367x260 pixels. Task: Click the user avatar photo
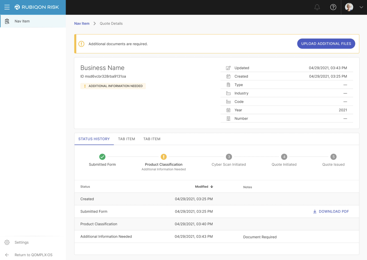point(349,7)
